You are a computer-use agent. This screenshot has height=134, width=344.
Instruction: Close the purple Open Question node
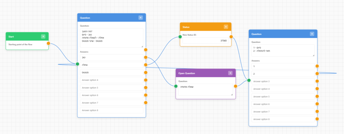coord(230,73)
